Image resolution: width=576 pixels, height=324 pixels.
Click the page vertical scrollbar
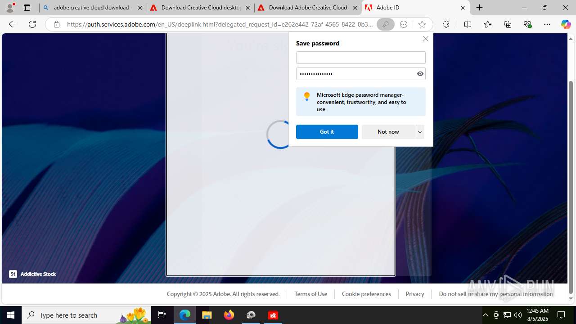[x=571, y=187]
